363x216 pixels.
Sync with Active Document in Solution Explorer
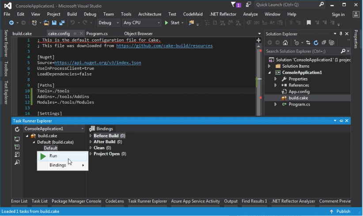point(308,42)
